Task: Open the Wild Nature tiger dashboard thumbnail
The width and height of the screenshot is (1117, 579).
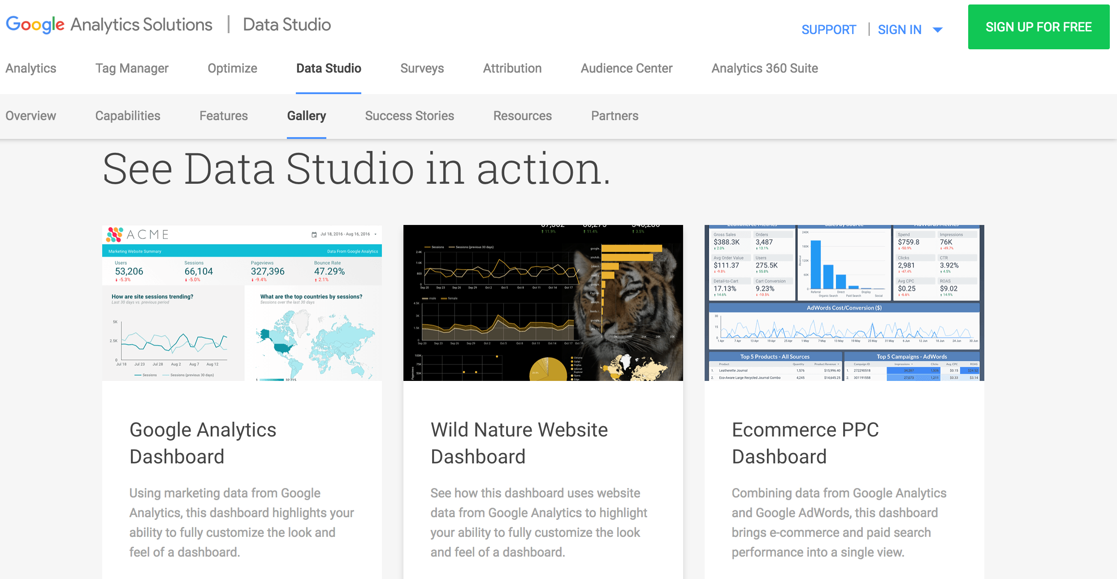Action: point(543,303)
